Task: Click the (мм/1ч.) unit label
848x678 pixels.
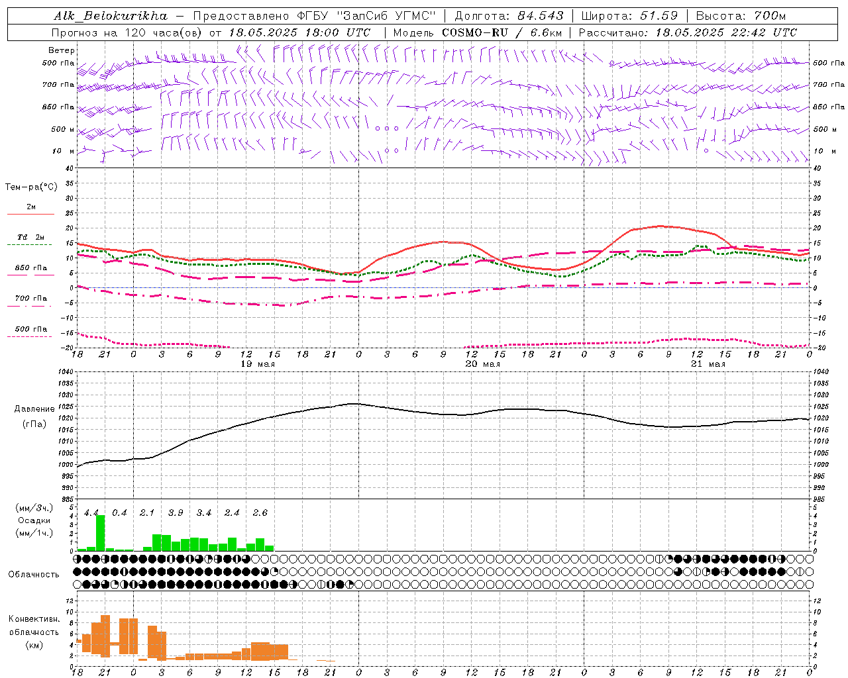Action: click(x=34, y=533)
